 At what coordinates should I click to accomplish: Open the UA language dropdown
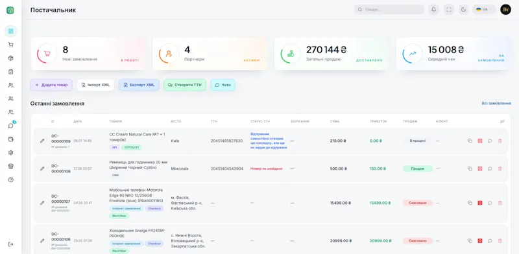484,10
